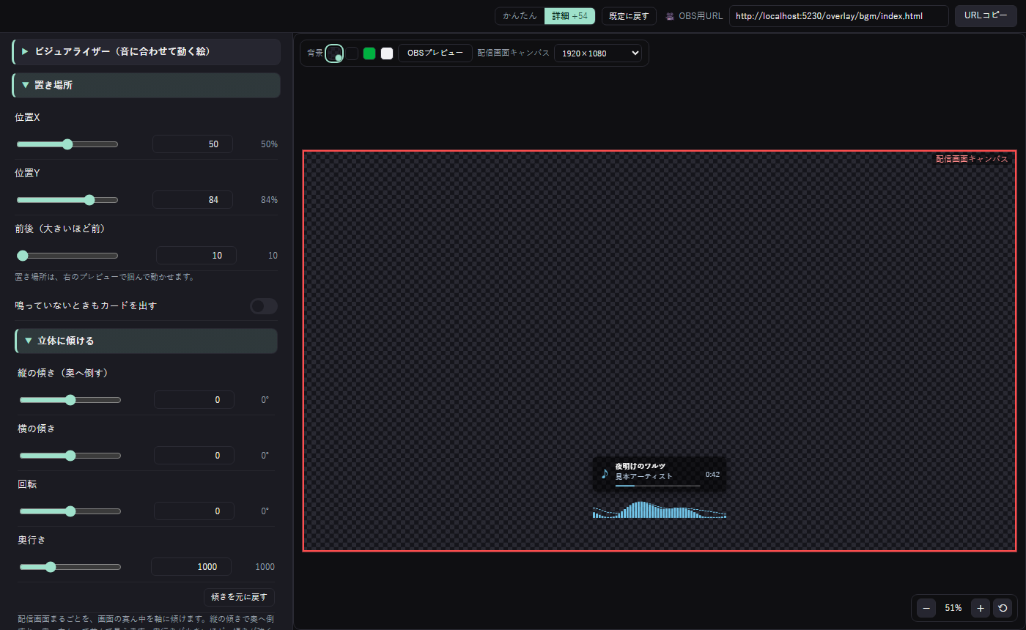Click the zoom out minus icon

coord(926,608)
